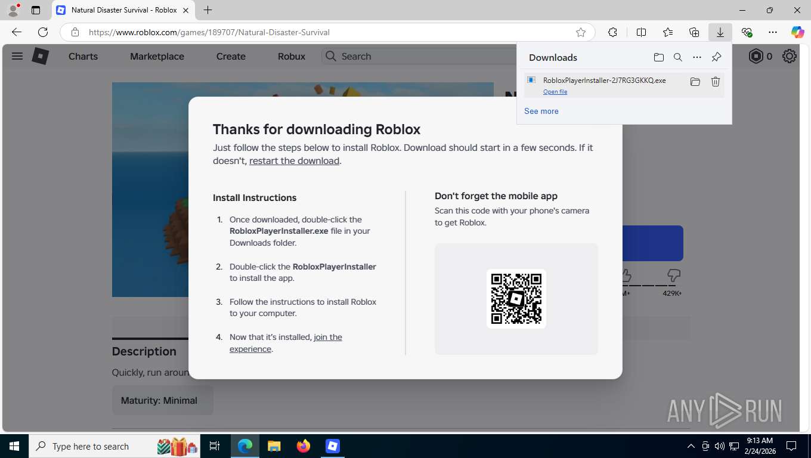Click the browser address bar URL

209,32
